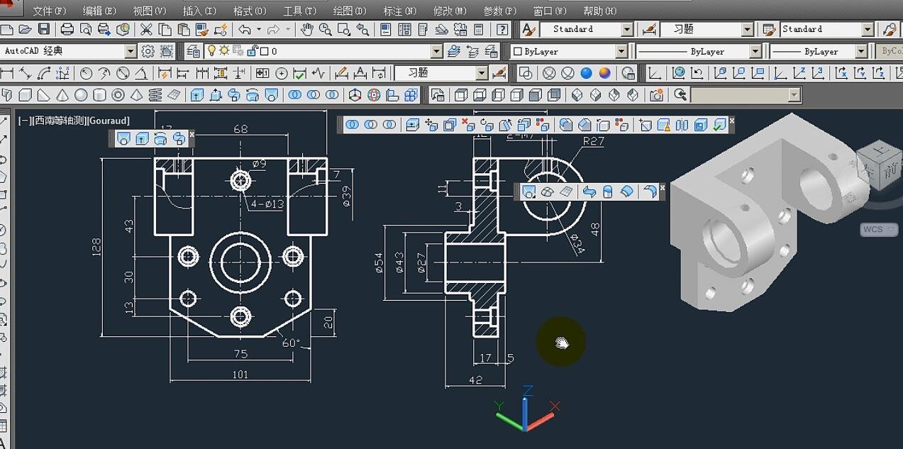Toggle the layer on/off lightbulb icon
This screenshot has width=903, height=449.
211,51
